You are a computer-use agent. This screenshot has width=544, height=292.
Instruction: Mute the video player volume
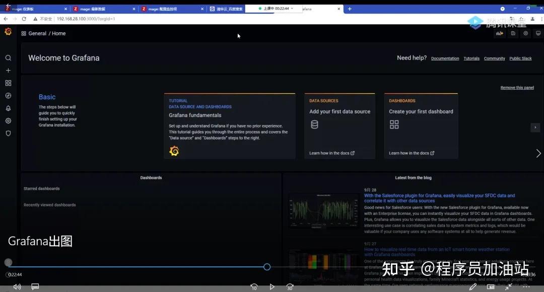pyautogui.click(x=17, y=286)
